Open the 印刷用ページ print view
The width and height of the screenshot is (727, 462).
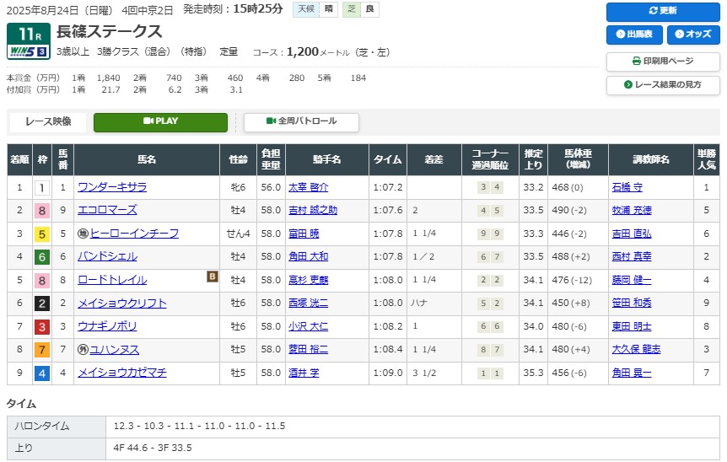pyautogui.click(x=663, y=62)
